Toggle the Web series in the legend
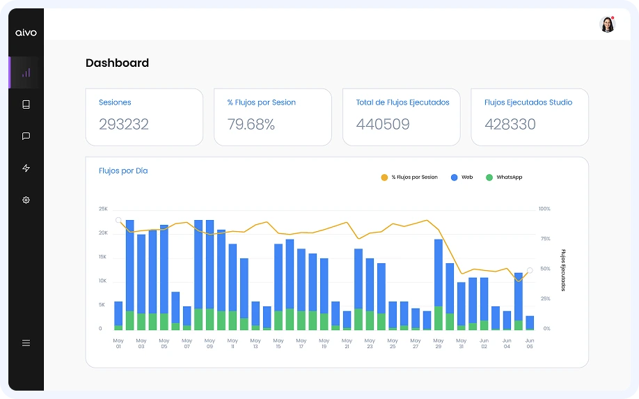 (461, 178)
